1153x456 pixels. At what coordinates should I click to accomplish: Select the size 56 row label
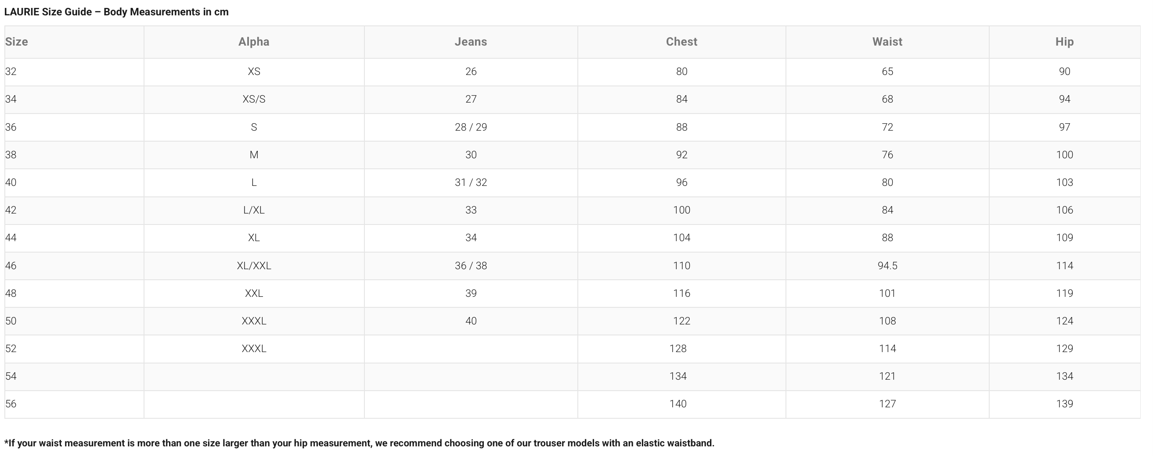(11, 404)
